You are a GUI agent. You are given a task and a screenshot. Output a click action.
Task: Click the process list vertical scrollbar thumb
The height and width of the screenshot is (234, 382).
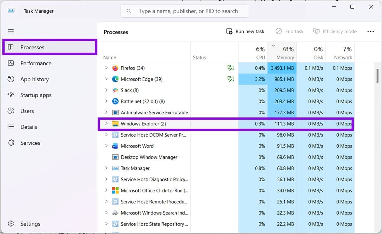377,76
